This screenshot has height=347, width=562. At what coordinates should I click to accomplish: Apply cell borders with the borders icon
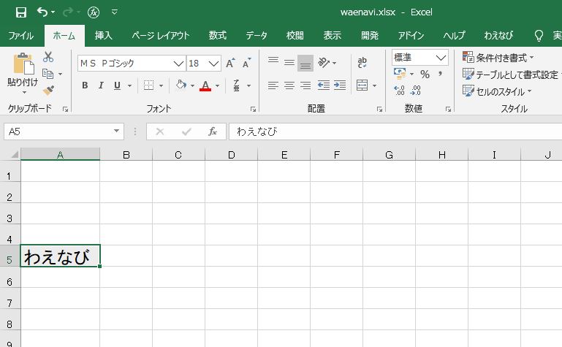coord(149,85)
